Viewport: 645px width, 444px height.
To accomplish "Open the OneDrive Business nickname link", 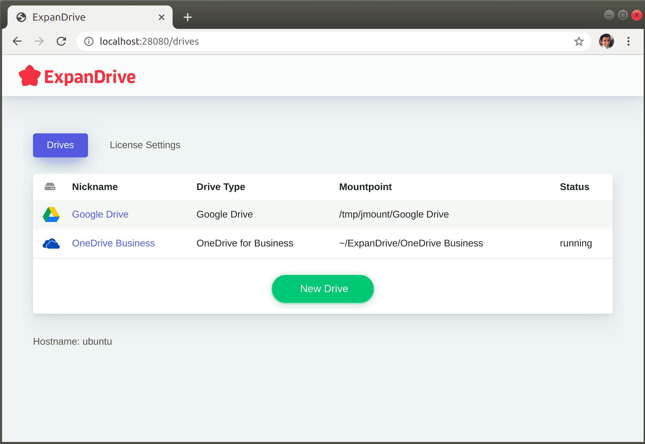I will [113, 243].
